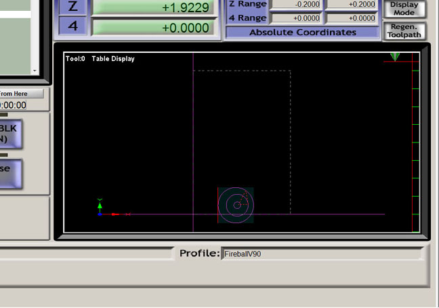
Task: Click the 4 axis zero button
Action: tap(72, 26)
